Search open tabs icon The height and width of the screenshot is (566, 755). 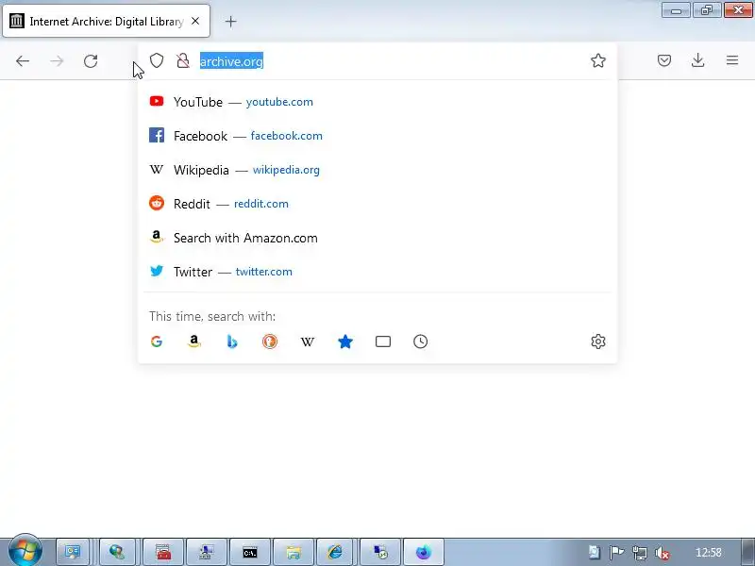383,341
